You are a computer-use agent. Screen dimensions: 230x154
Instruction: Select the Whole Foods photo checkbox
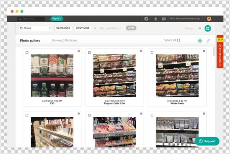point(152,53)
